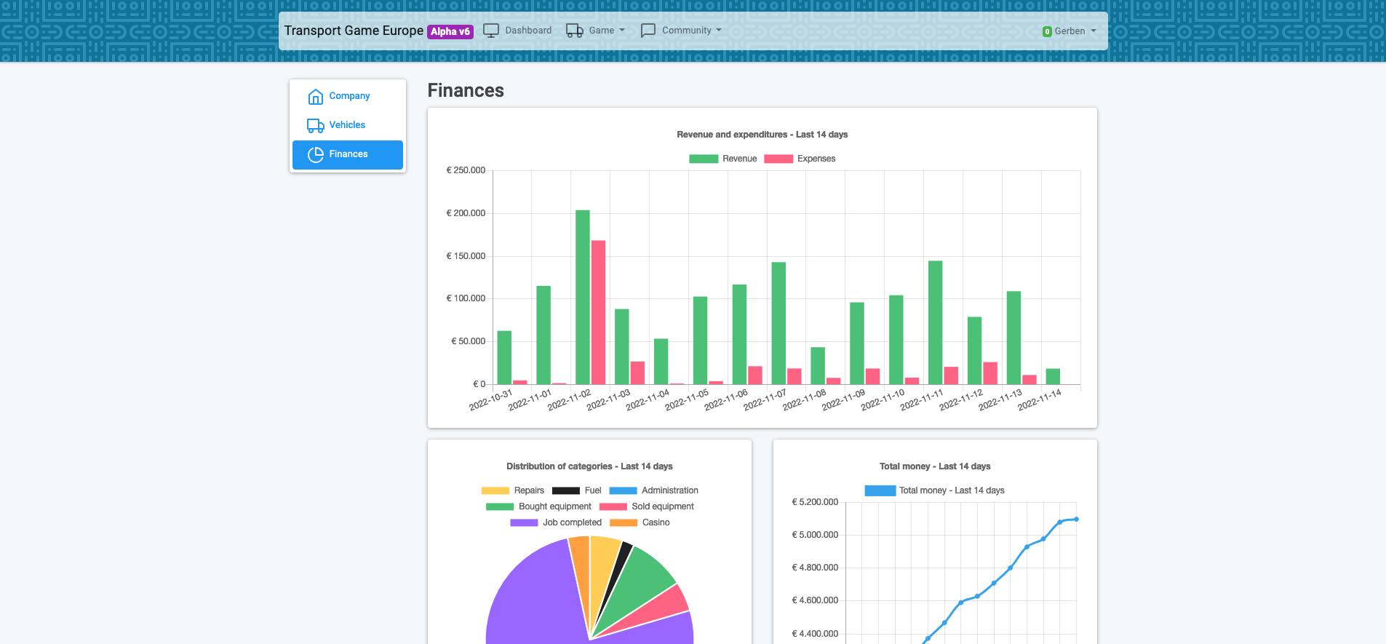Image resolution: width=1386 pixels, height=644 pixels.
Task: Click the '€ 5.200.000' axis label
Action: click(x=815, y=502)
